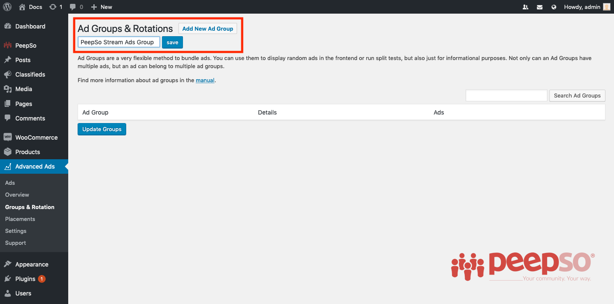Click the Pages sidebar icon
This screenshot has width=614, height=304.
coord(8,104)
